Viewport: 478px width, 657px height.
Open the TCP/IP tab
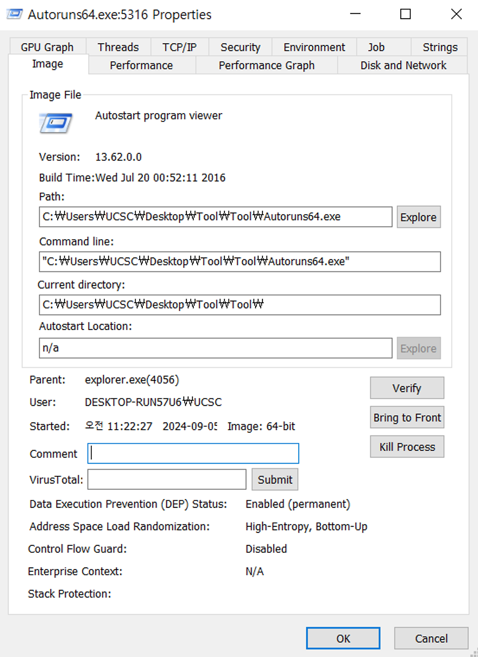coord(180,47)
